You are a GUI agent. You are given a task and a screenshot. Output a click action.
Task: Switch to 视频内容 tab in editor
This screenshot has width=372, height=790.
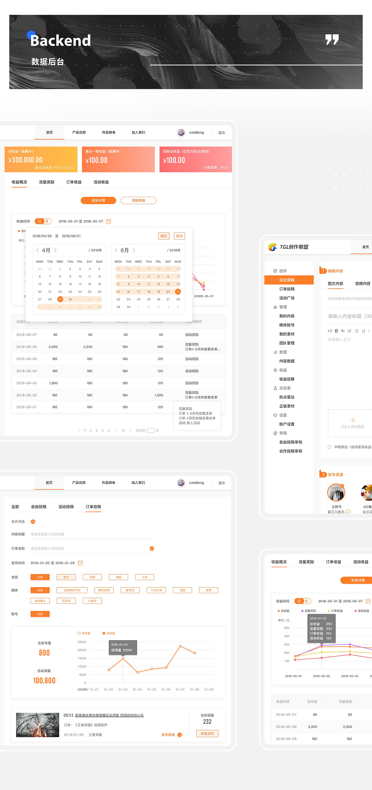363,283
